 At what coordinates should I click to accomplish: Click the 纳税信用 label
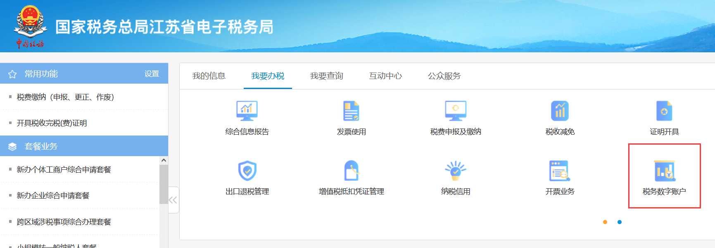[456, 192]
